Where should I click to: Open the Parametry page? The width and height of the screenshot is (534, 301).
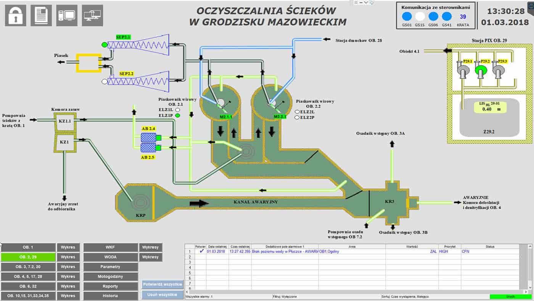click(111, 267)
